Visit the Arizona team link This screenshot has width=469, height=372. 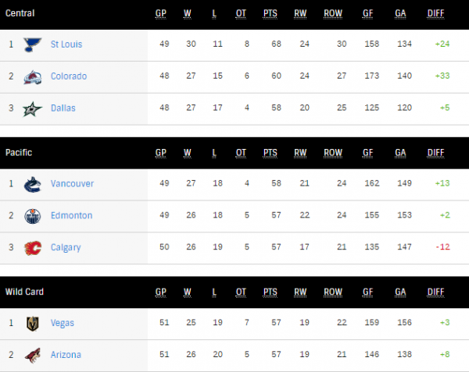pyautogui.click(x=65, y=355)
